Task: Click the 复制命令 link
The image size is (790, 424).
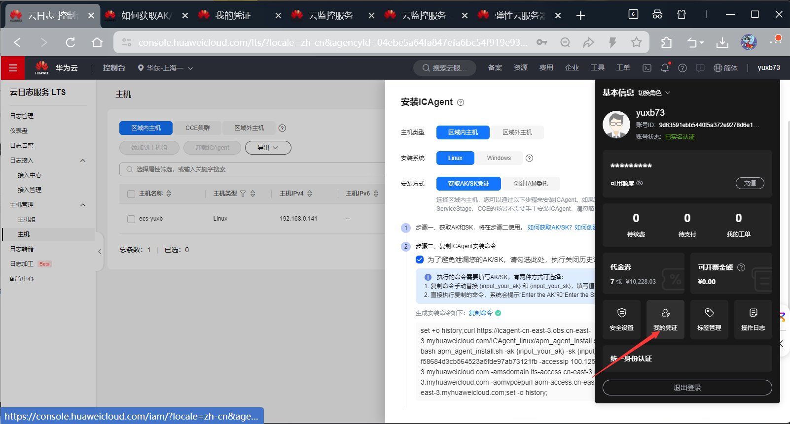Action: (x=480, y=313)
